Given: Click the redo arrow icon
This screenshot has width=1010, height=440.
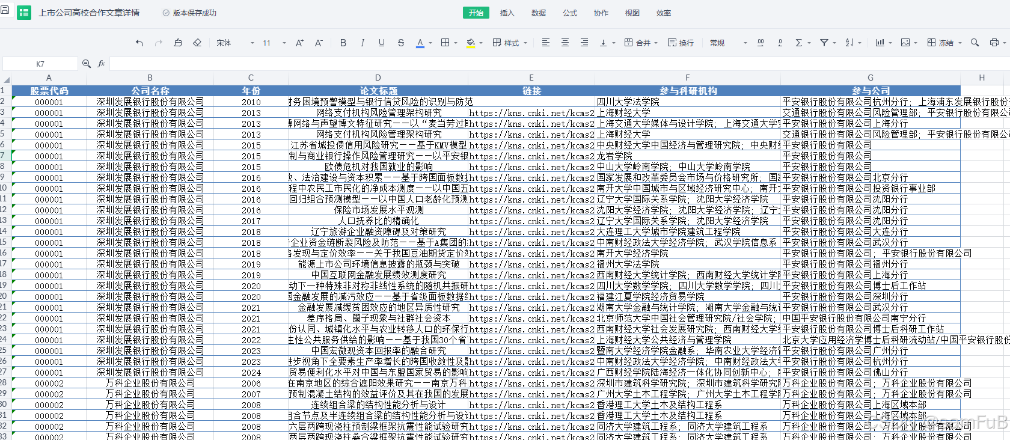Looking at the screenshot, I should (159, 43).
